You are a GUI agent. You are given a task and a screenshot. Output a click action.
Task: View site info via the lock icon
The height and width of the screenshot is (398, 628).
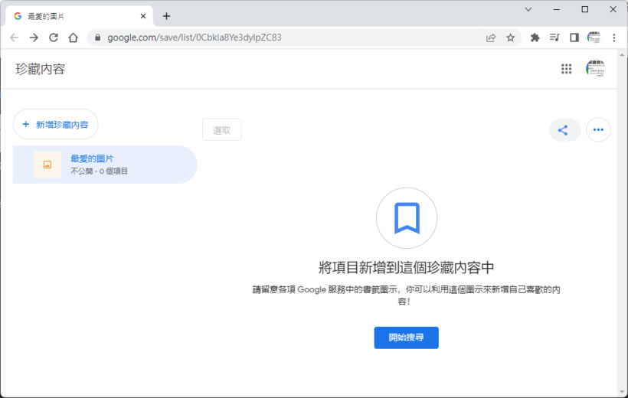[x=97, y=38]
